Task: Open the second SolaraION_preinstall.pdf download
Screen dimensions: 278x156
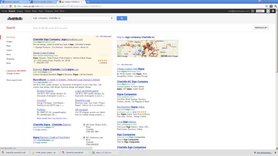Action: (x=74, y=153)
